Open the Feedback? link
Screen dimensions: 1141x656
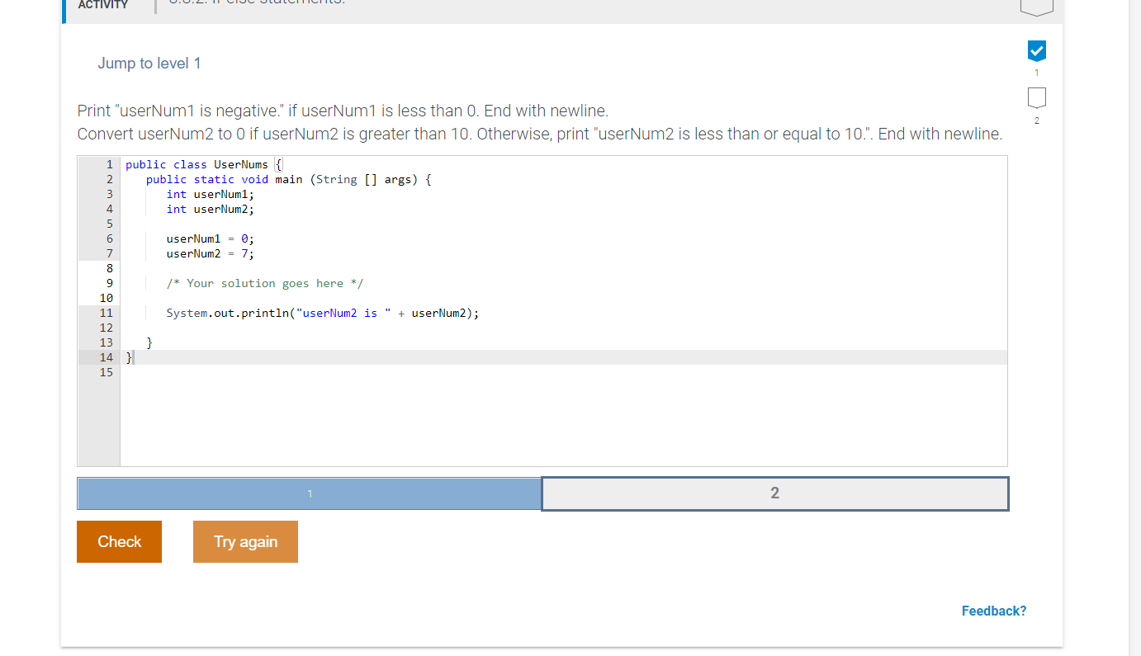[993, 611]
